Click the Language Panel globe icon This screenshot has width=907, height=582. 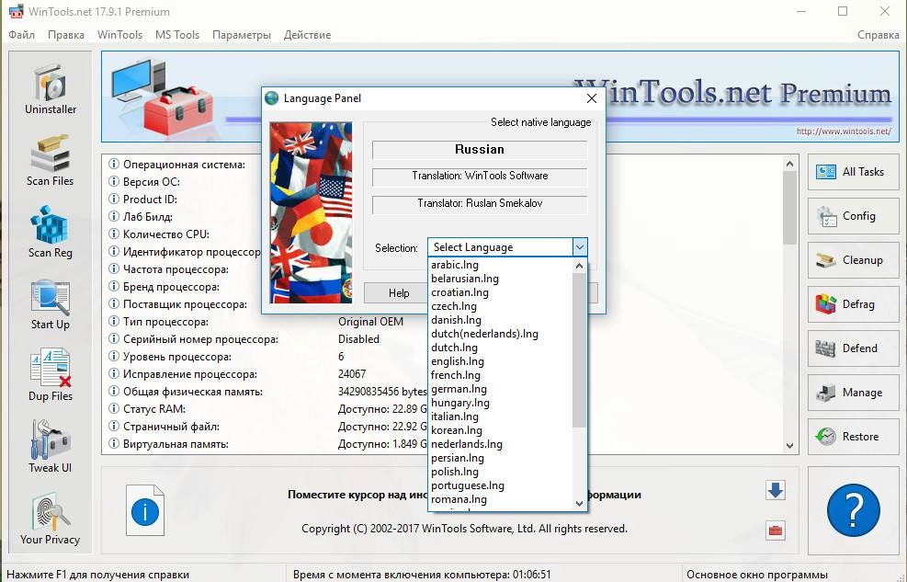tap(272, 98)
